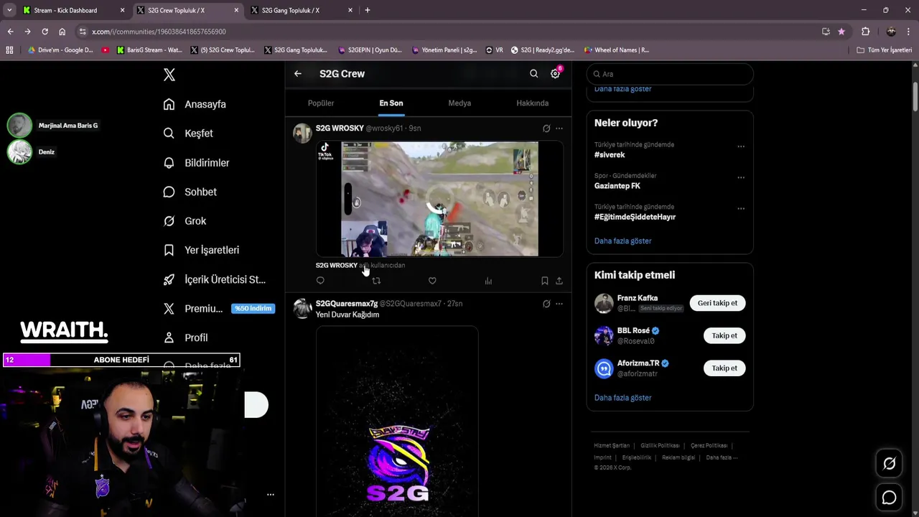
Task: Open Profil page
Action: click(185, 337)
